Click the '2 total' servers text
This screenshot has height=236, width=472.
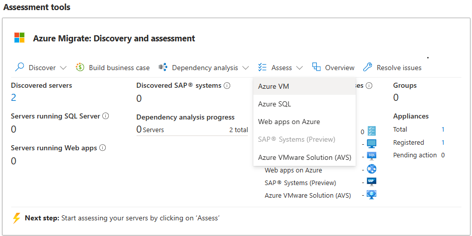(x=238, y=130)
